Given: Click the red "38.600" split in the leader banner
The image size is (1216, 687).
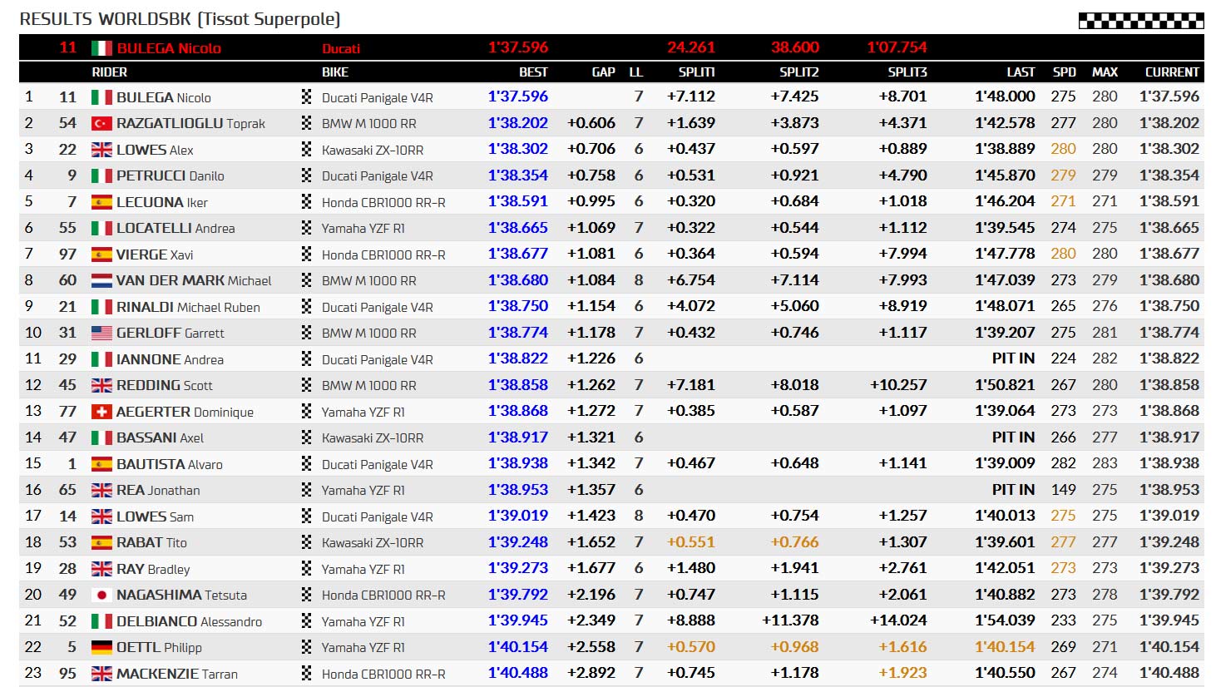Looking at the screenshot, I should tap(795, 47).
